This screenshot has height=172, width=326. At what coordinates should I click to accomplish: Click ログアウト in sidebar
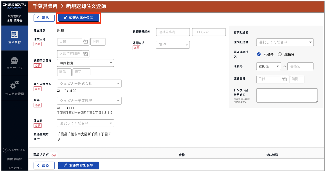coord(14,168)
